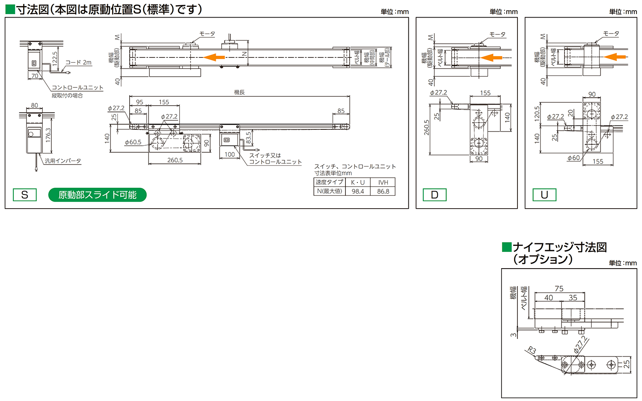The width and height of the screenshot is (642, 401).
Task: Click the 'スイッチ又は' label
Action: coord(265,156)
